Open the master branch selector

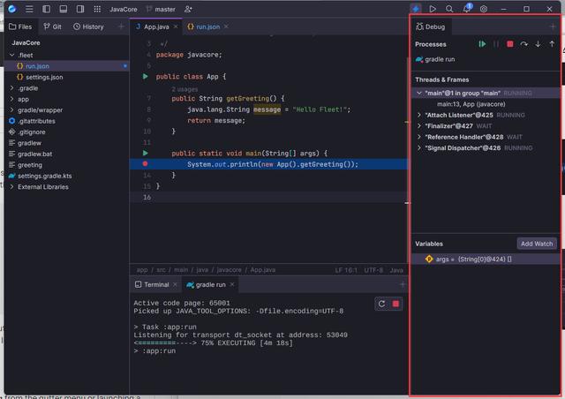161,10
